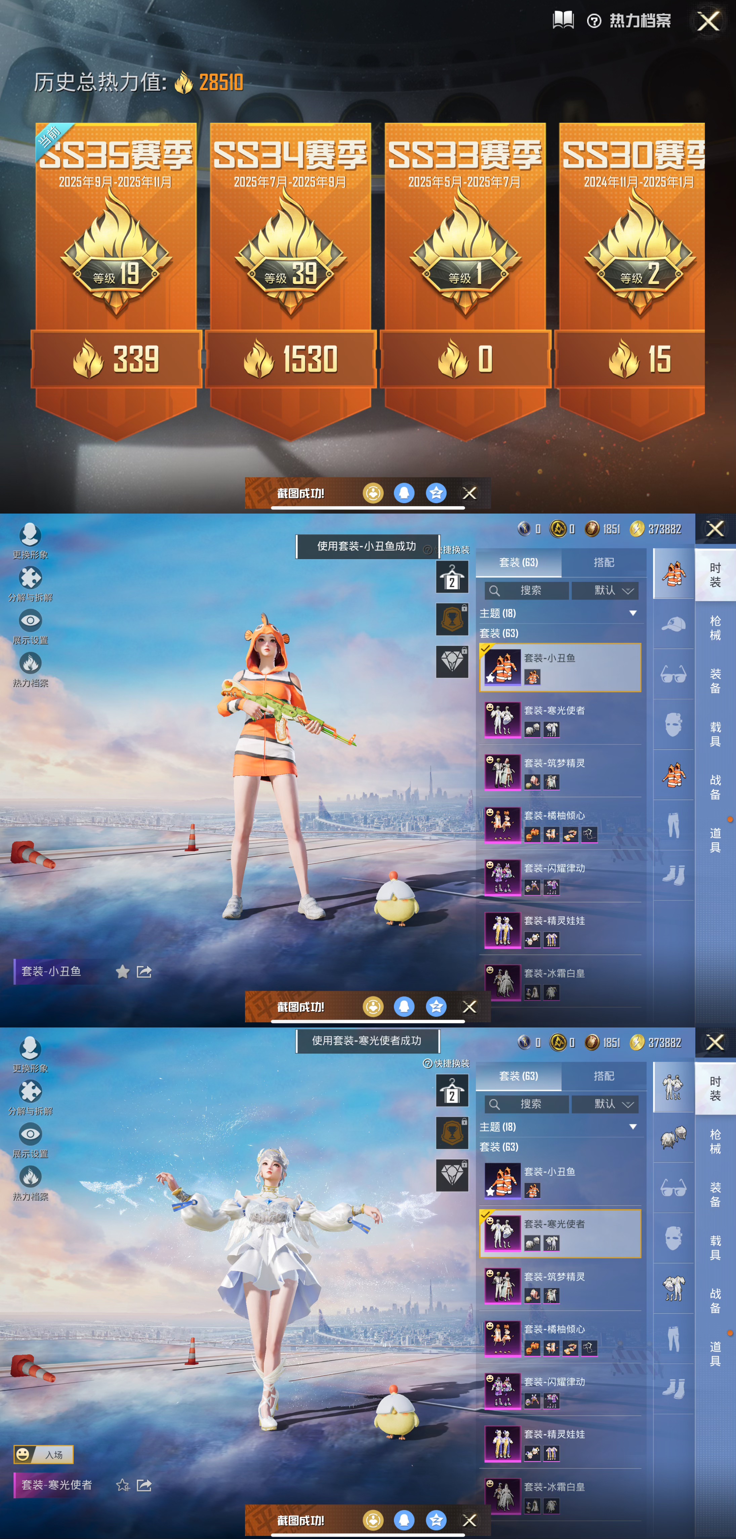This screenshot has width=736, height=1539.
Task: Click 搜索 search field in 寒光使者 outfit screen
Action: click(526, 1104)
